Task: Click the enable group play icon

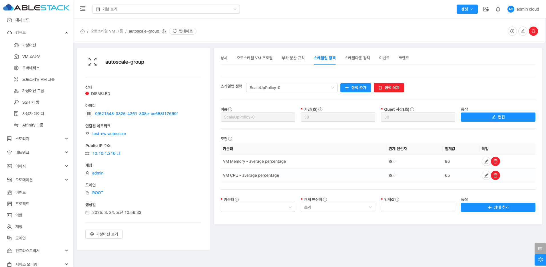Action: point(512,31)
